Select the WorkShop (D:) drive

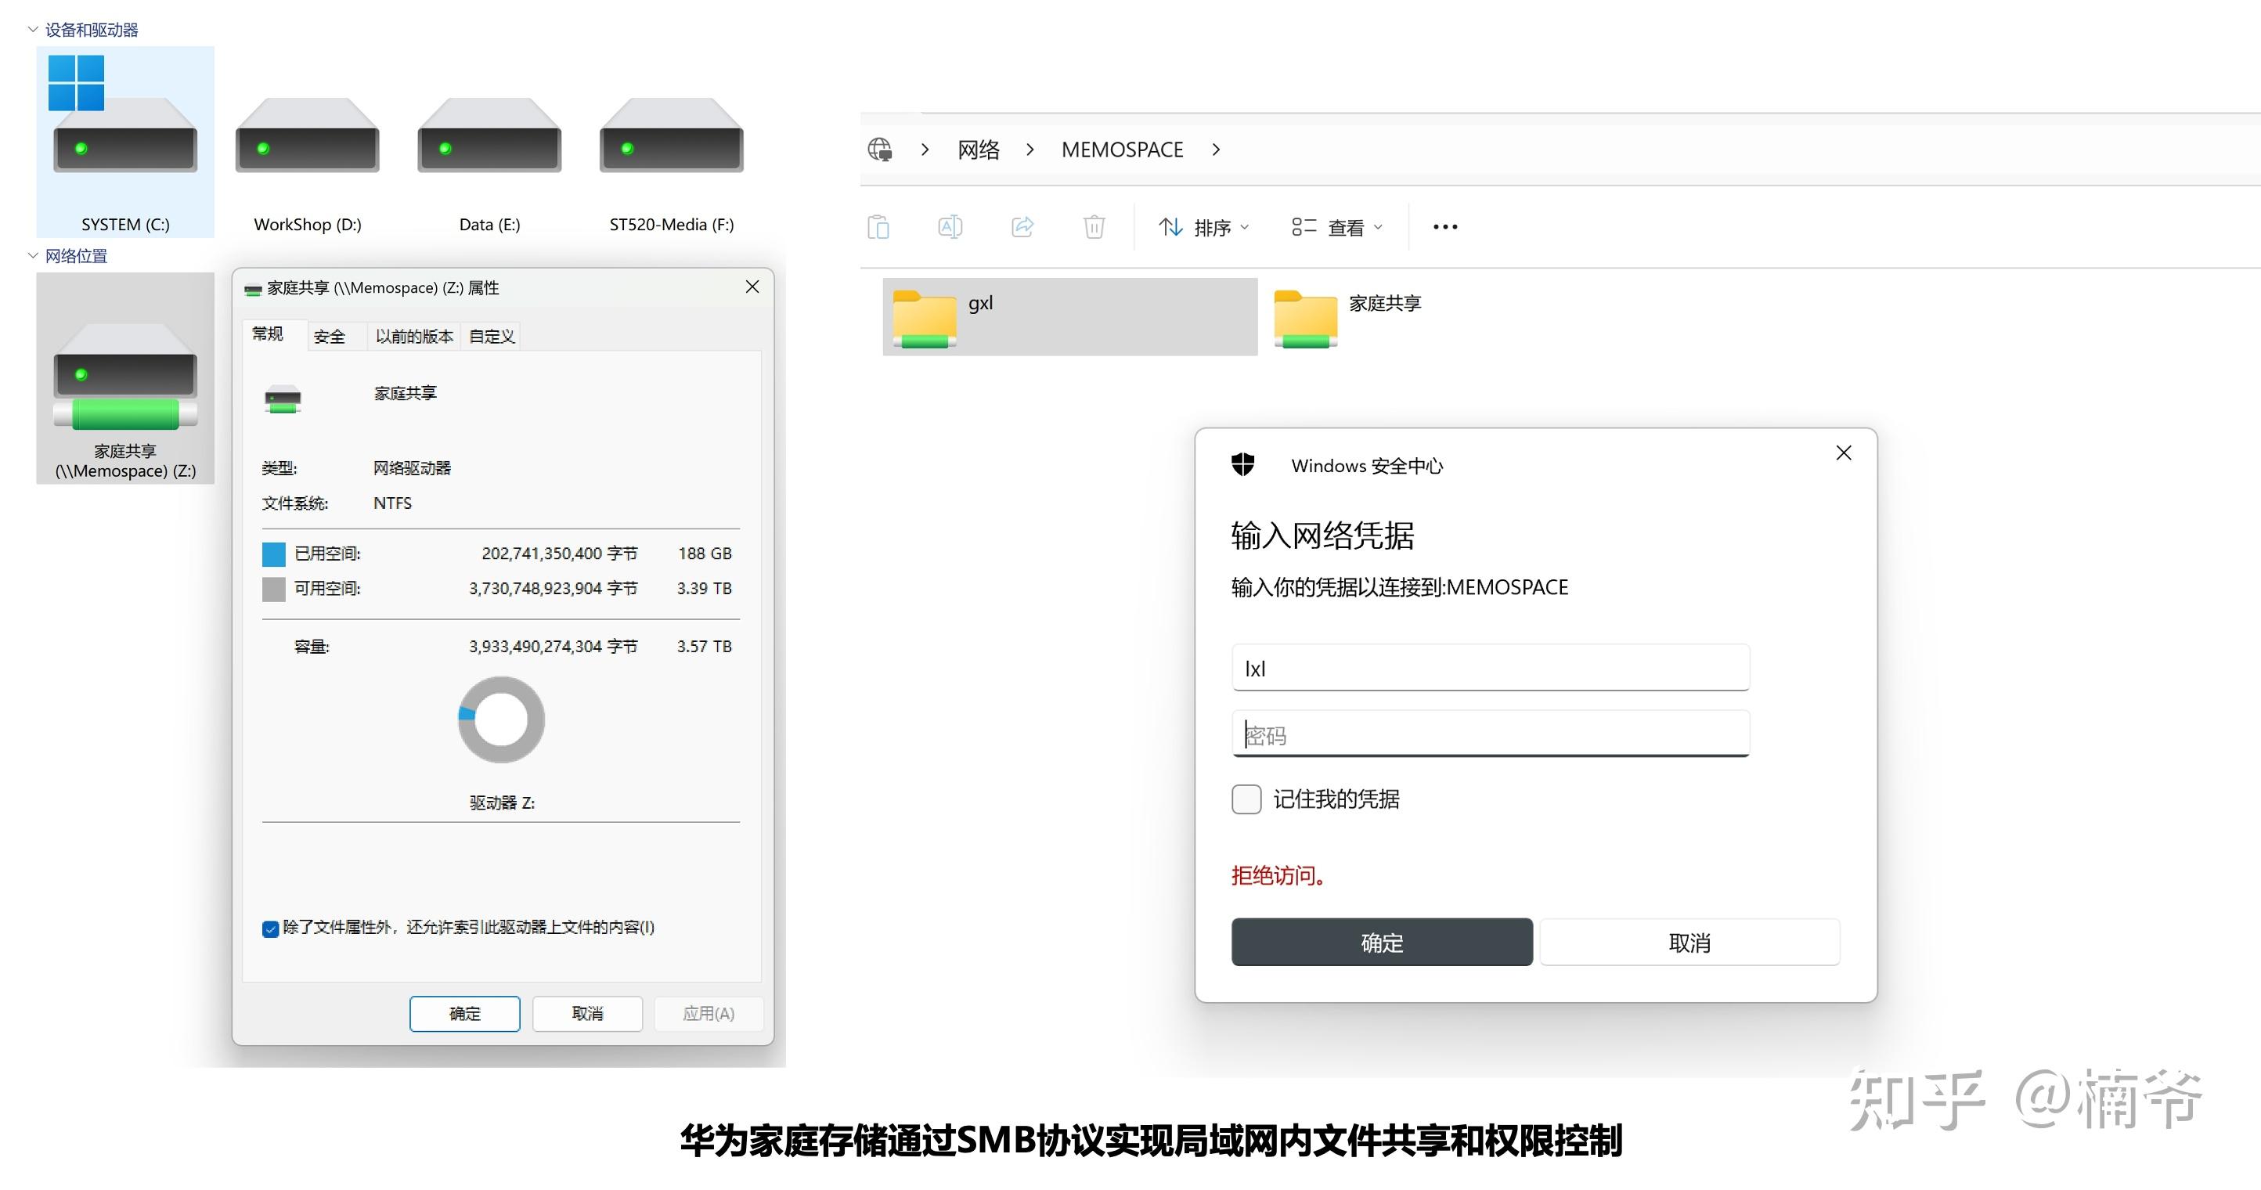(307, 164)
